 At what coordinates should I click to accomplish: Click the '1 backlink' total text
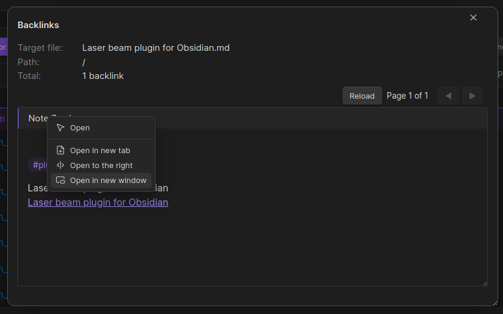coord(102,76)
